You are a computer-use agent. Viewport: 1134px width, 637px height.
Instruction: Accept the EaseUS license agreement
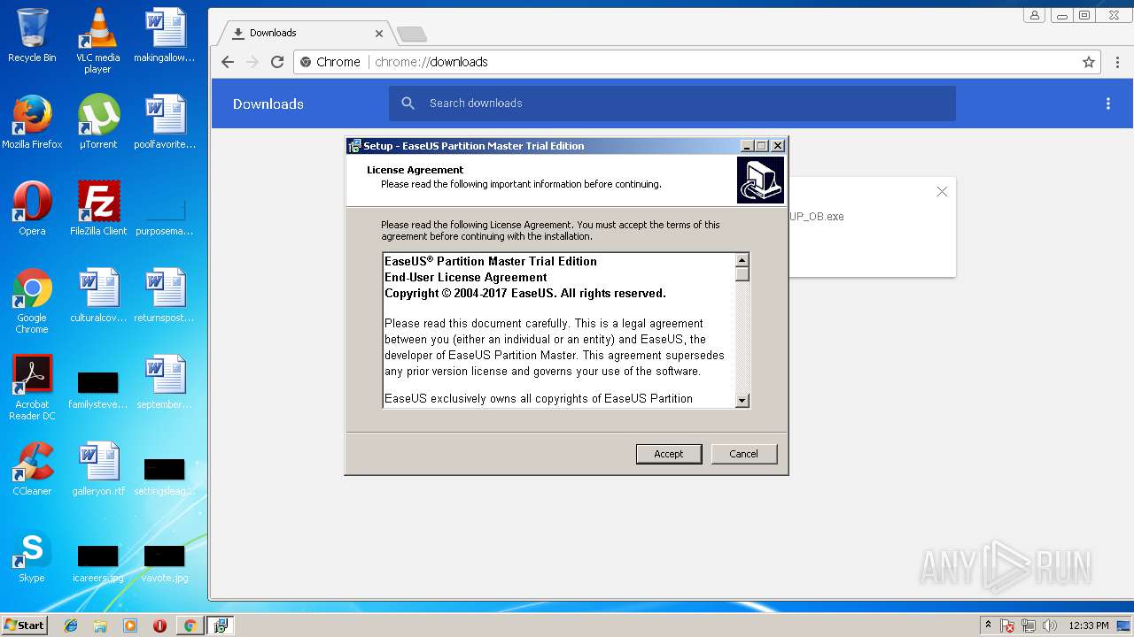(669, 454)
